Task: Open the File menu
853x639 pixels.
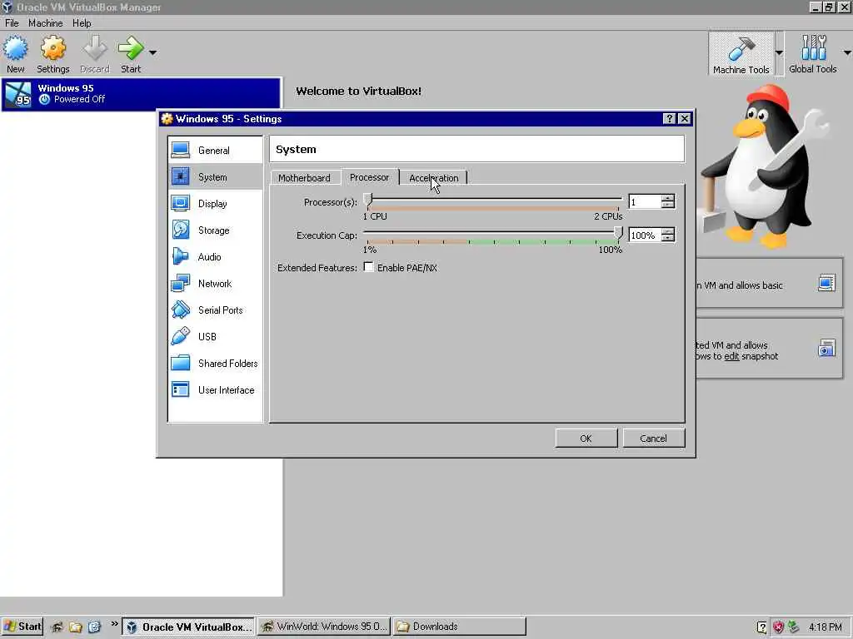Action: click(12, 22)
